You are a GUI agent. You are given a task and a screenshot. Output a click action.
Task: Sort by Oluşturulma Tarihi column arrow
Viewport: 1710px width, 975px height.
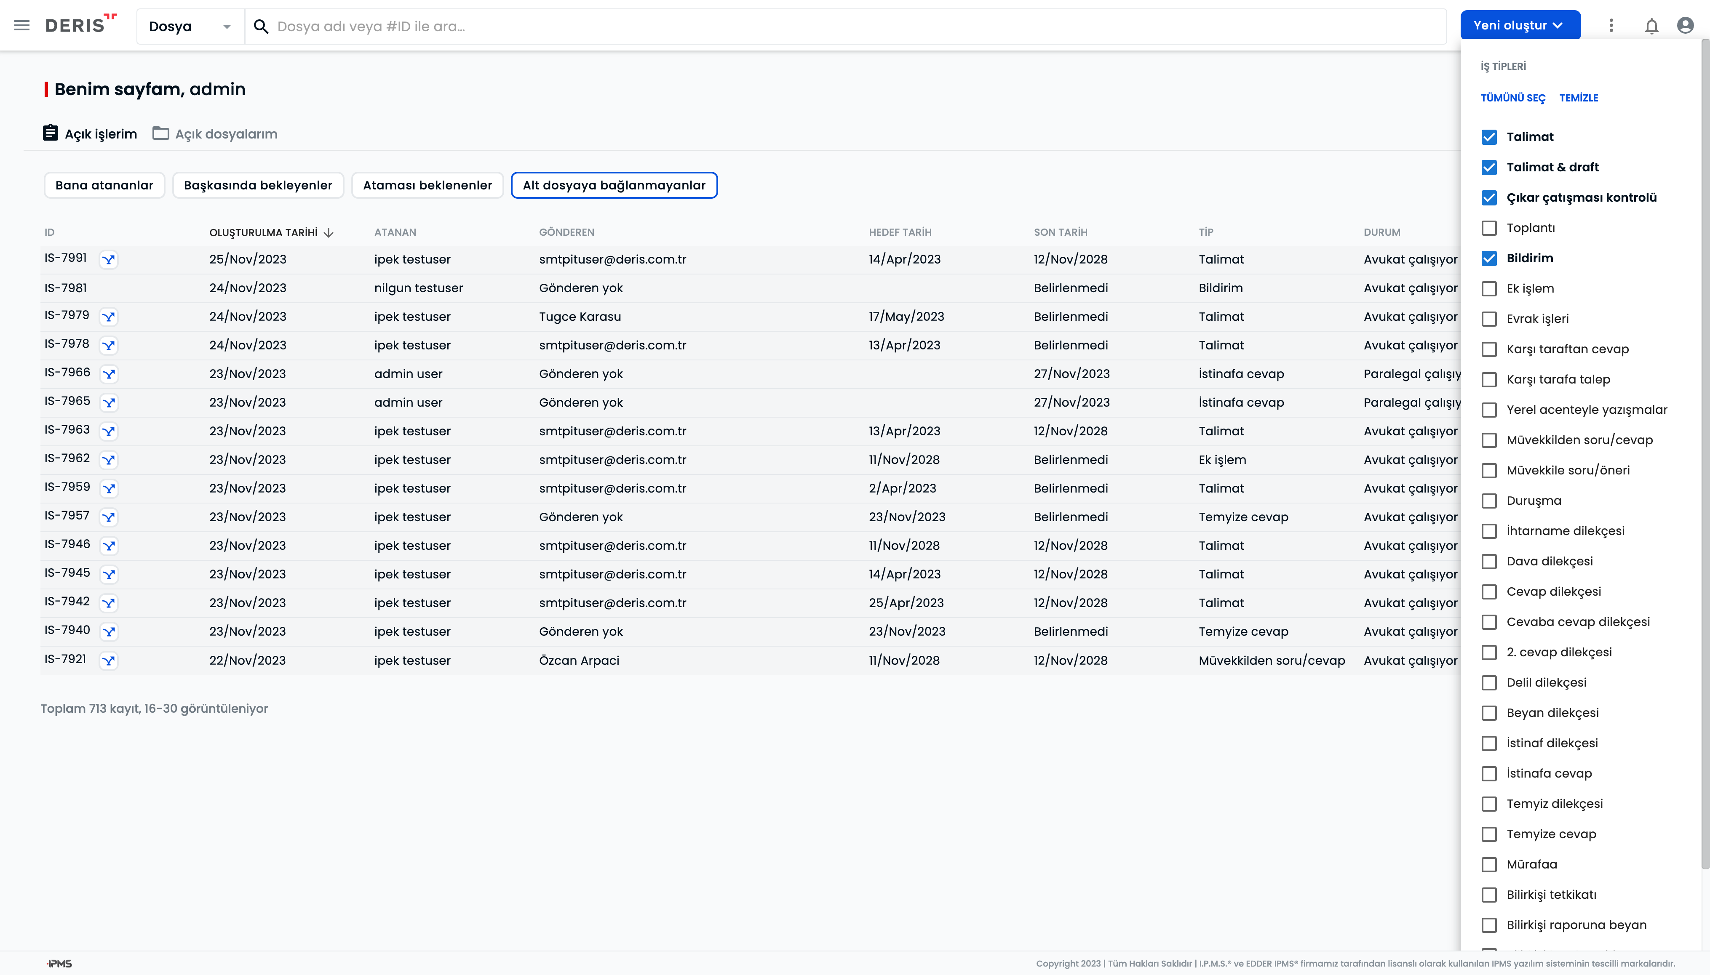[x=328, y=232]
